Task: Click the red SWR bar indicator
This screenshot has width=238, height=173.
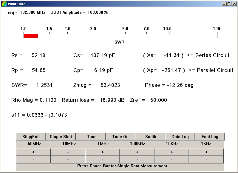Action: click(31, 36)
